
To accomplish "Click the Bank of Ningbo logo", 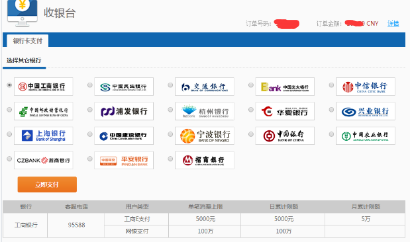I will click(x=205, y=136).
